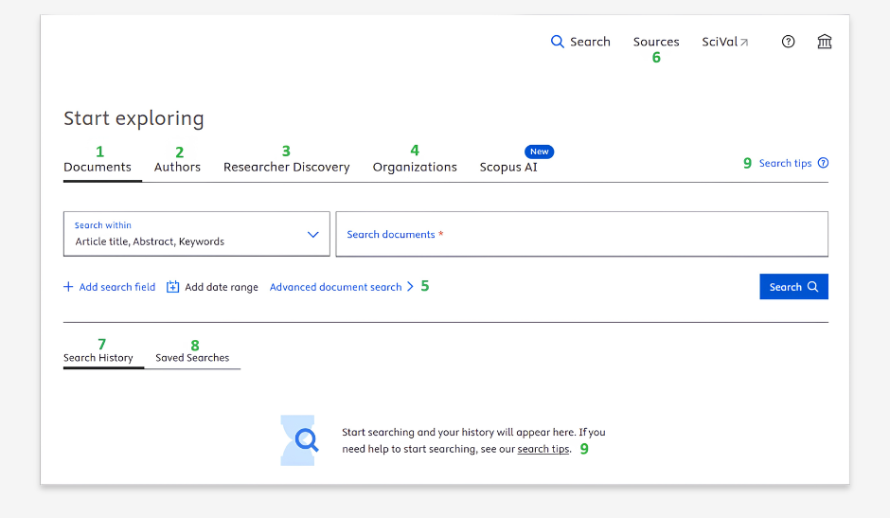890x518 pixels.
Task: Click the plus icon for Add search field
Action: 68,287
